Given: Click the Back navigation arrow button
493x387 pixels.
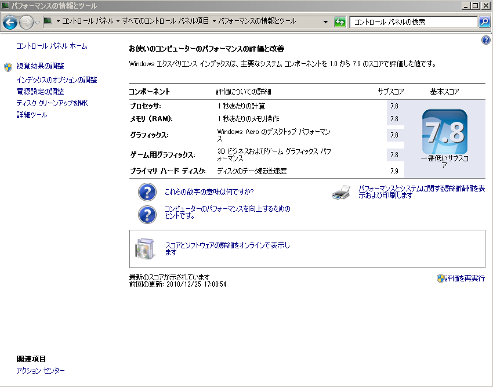Looking at the screenshot, I should click(x=10, y=23).
